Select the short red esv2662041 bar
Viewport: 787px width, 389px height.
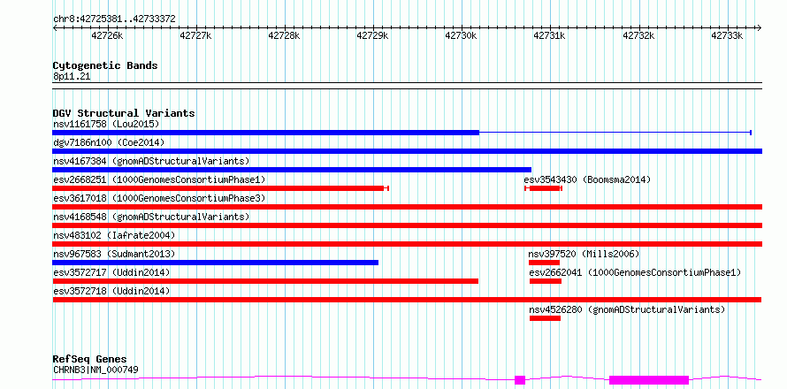tap(546, 281)
